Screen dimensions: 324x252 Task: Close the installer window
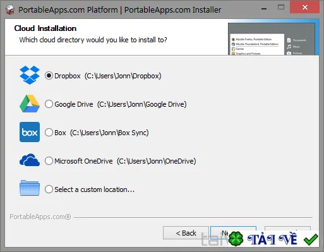pyautogui.click(x=304, y=8)
